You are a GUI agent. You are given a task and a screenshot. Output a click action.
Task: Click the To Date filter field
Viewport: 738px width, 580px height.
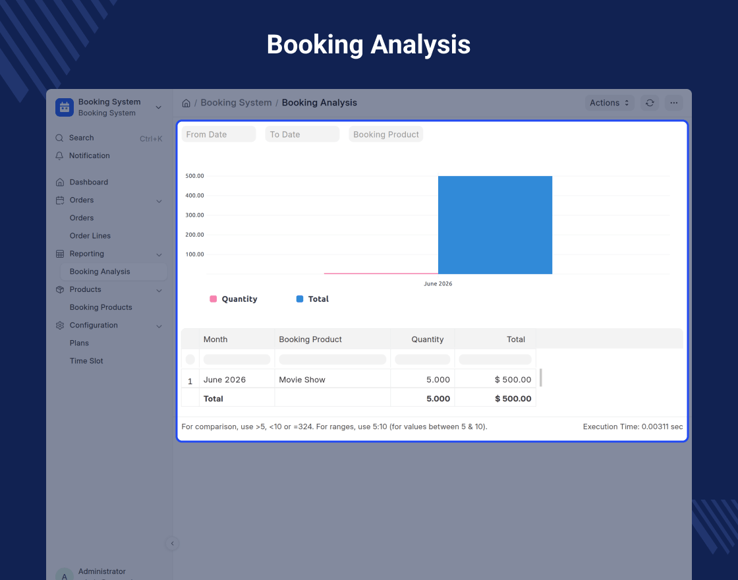[x=302, y=134]
